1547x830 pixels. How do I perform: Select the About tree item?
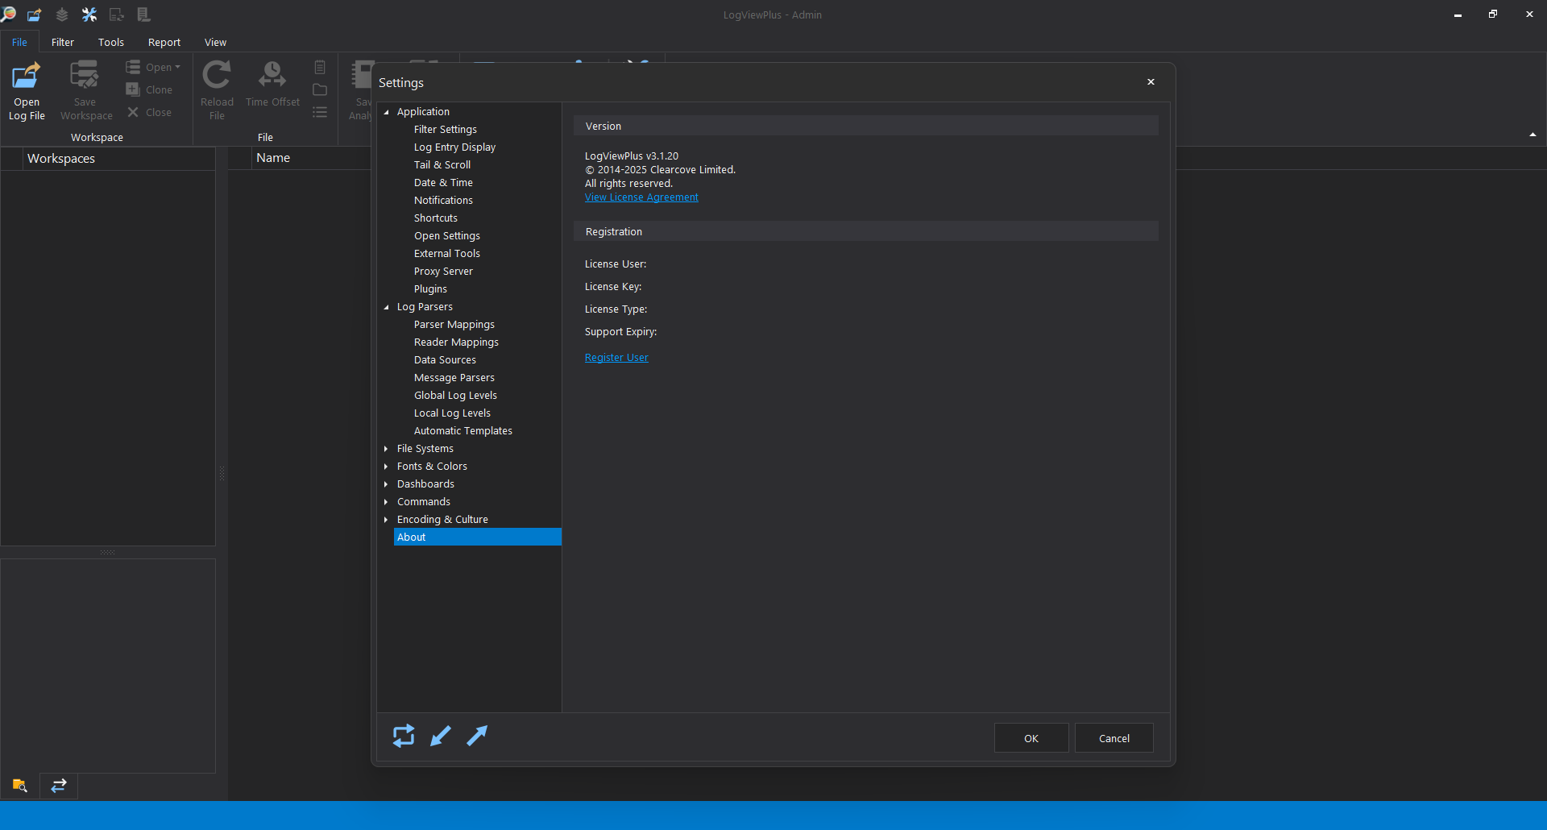coord(477,537)
